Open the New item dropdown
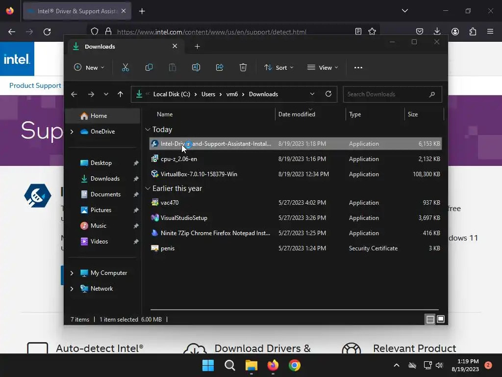 pyautogui.click(x=89, y=67)
